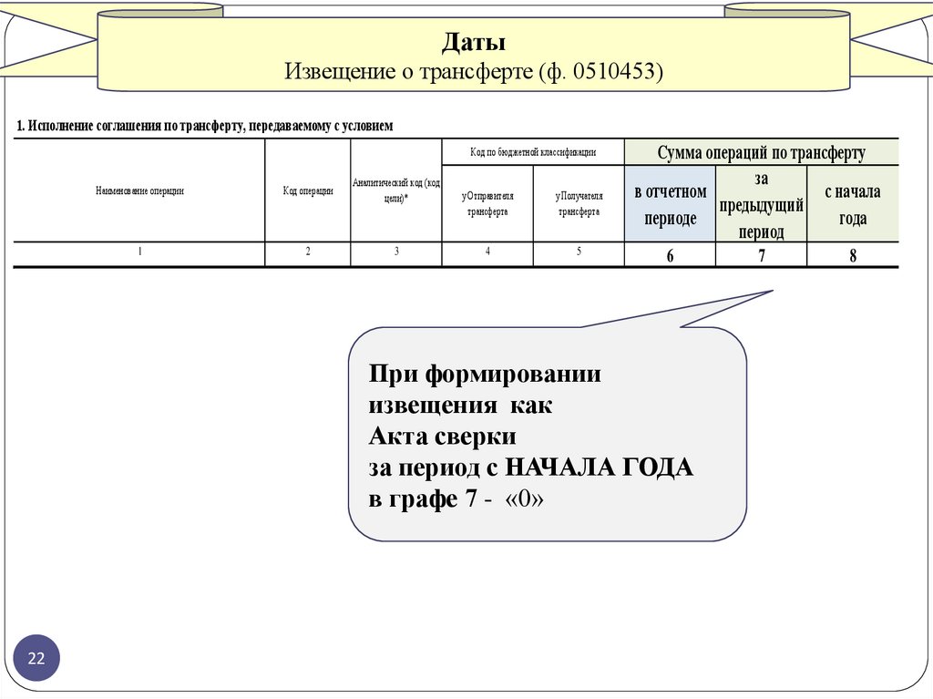Click callout text "за период с НАЧАЛА ГОДА"
This screenshot has height=699, width=933.
pyautogui.click(x=531, y=468)
